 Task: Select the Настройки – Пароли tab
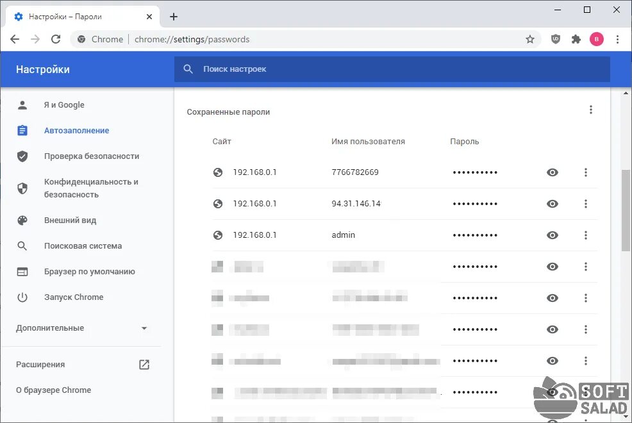(x=83, y=17)
